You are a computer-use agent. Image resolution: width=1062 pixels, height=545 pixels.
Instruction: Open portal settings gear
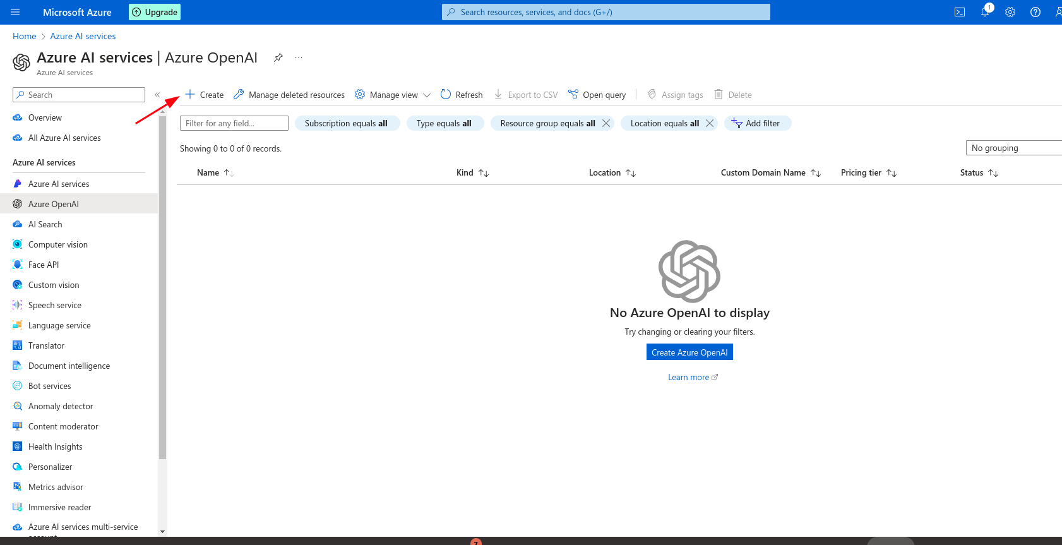click(1010, 12)
